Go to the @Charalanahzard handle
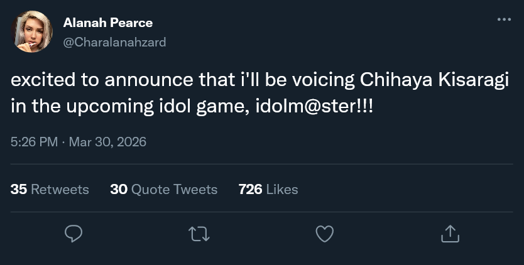Image resolution: width=524 pixels, height=265 pixels. (x=114, y=41)
